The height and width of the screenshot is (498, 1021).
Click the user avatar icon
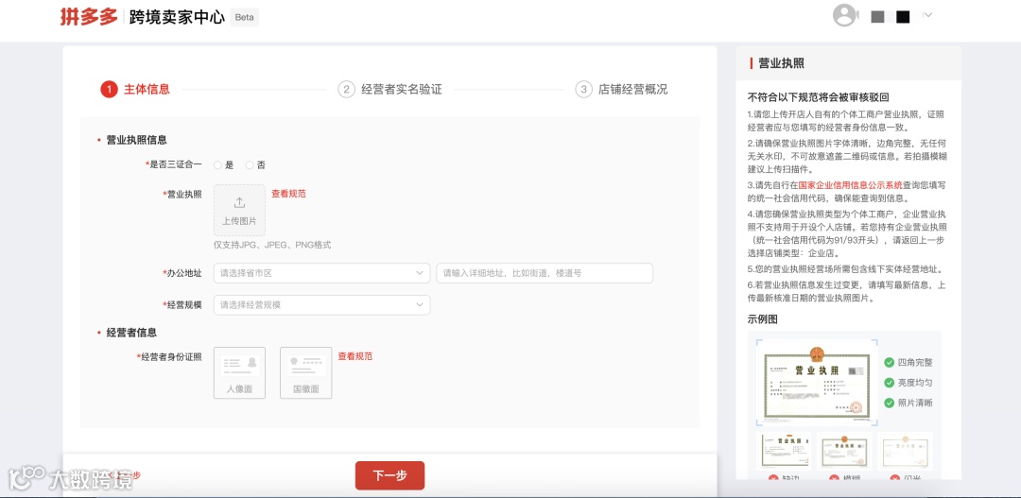click(844, 16)
